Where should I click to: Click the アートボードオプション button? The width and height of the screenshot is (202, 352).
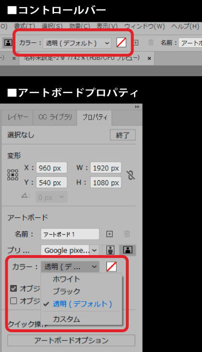(71, 340)
